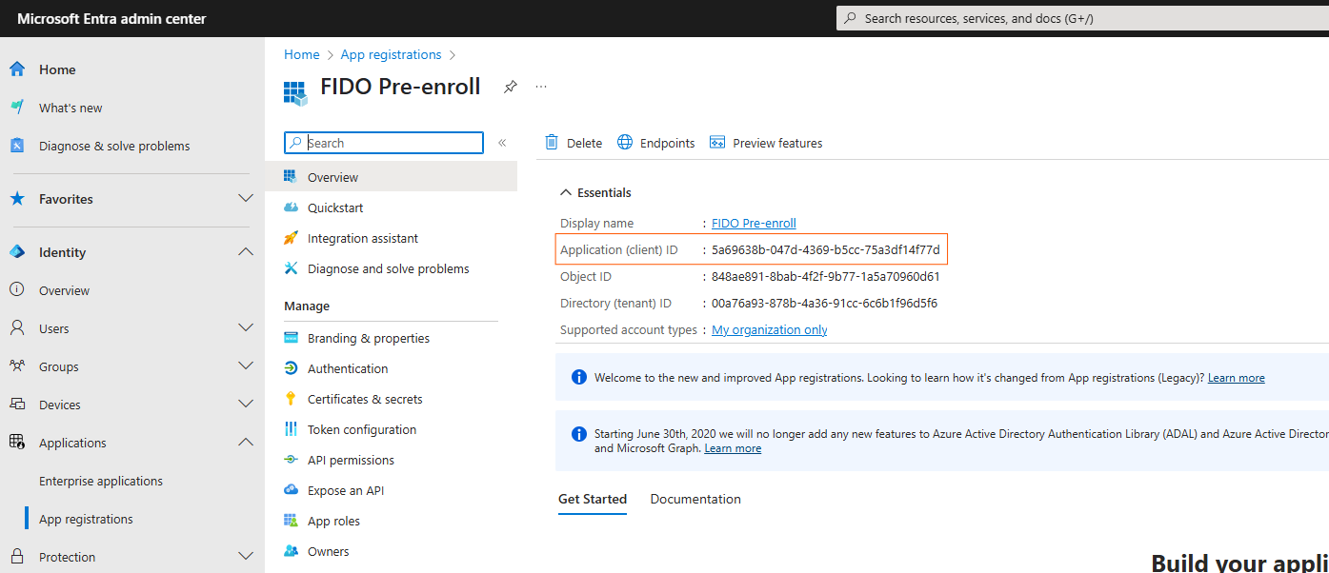
Task: Open Enterprise applications in sidebar
Action: point(101,481)
